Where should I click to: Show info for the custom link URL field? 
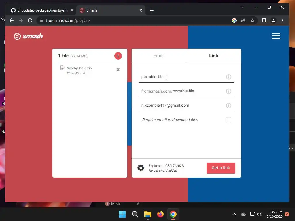pos(228,91)
